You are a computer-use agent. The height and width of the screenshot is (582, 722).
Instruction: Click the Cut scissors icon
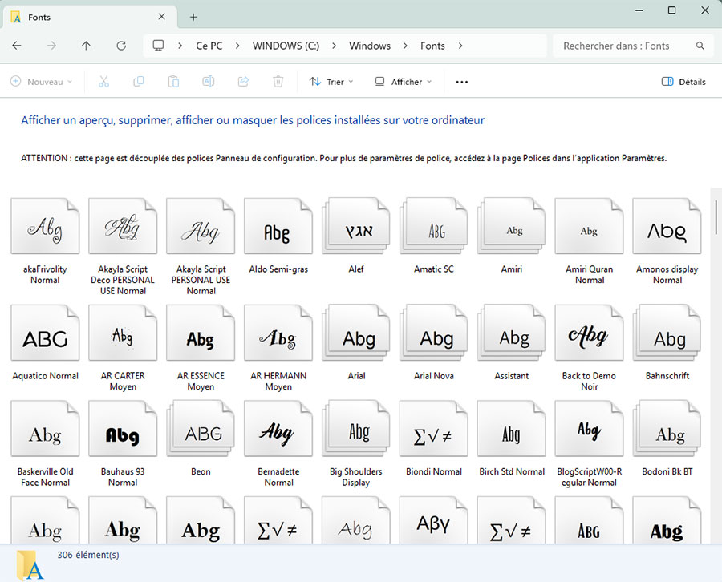tap(103, 82)
